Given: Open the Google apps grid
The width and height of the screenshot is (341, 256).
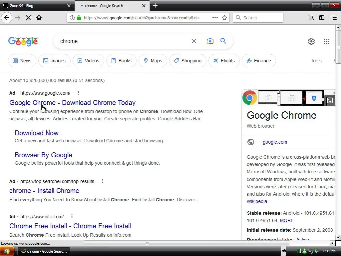Looking at the screenshot, I should tap(327, 41).
